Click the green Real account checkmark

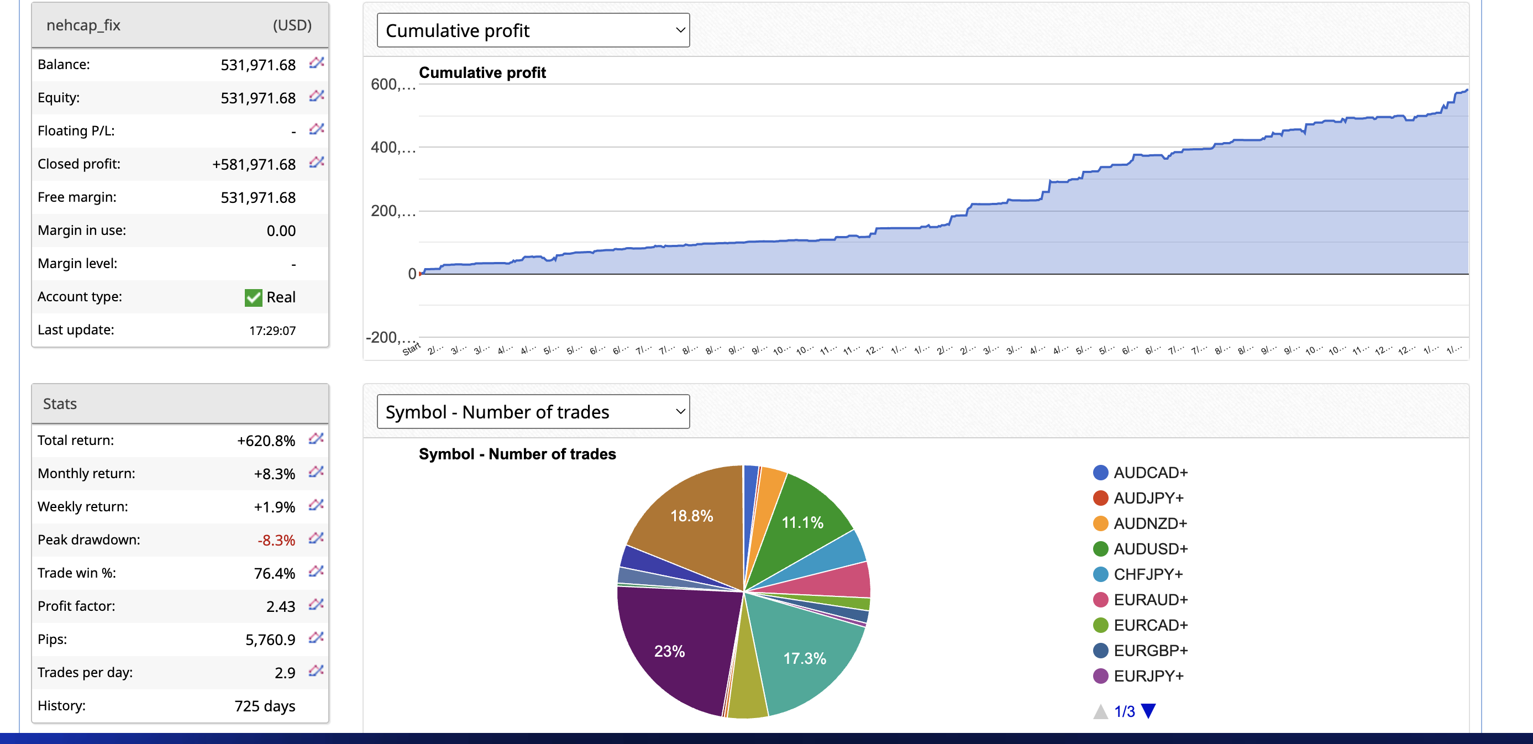(x=253, y=297)
